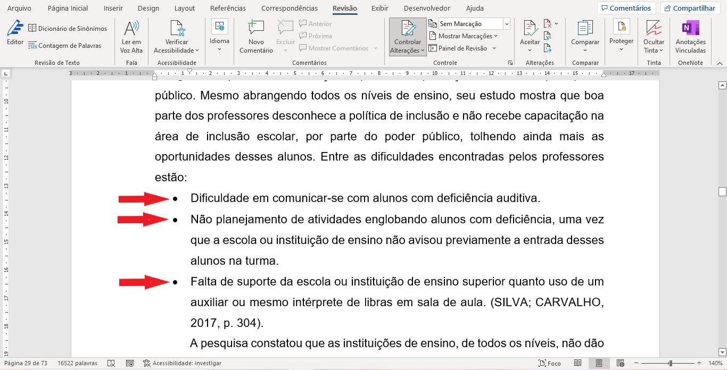This screenshot has height=370, width=727.
Task: Click the ruler tab selector corner
Action: 5,73
